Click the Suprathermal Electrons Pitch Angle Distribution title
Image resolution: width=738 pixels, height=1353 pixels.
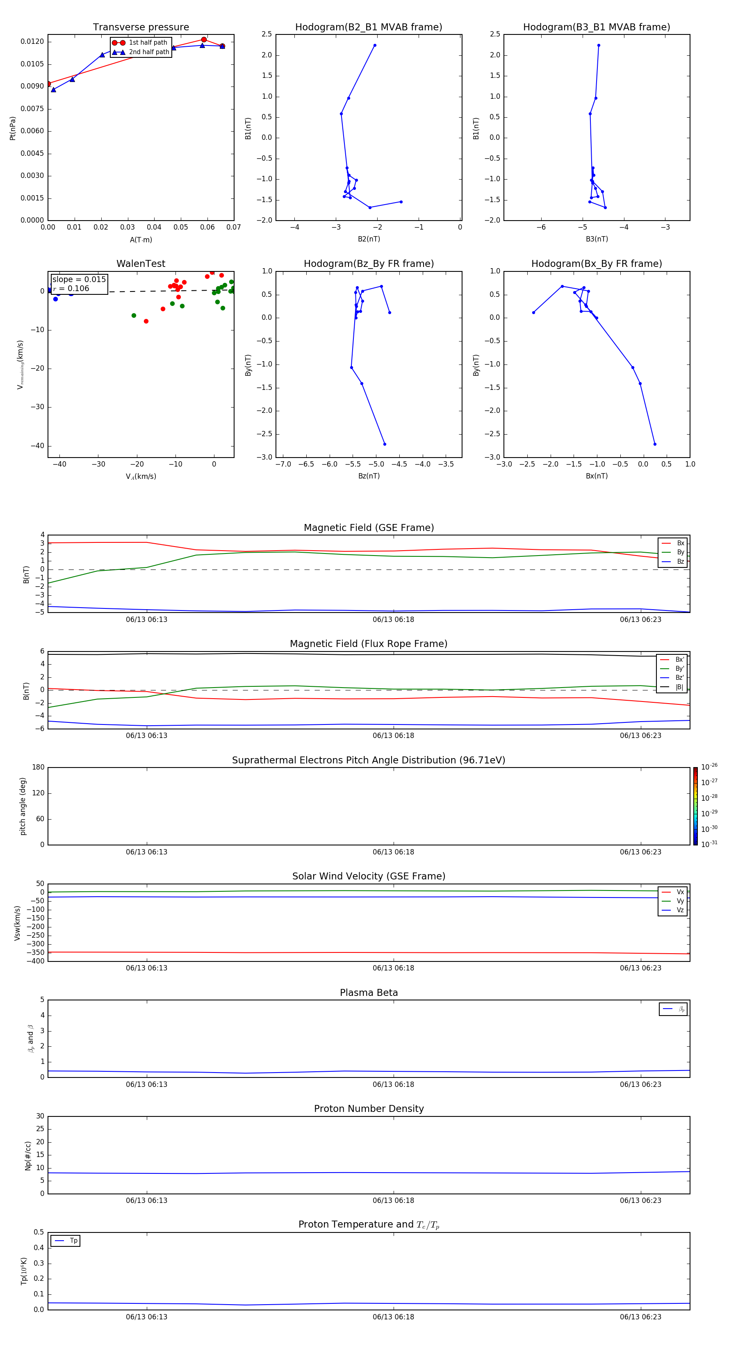(x=369, y=761)
